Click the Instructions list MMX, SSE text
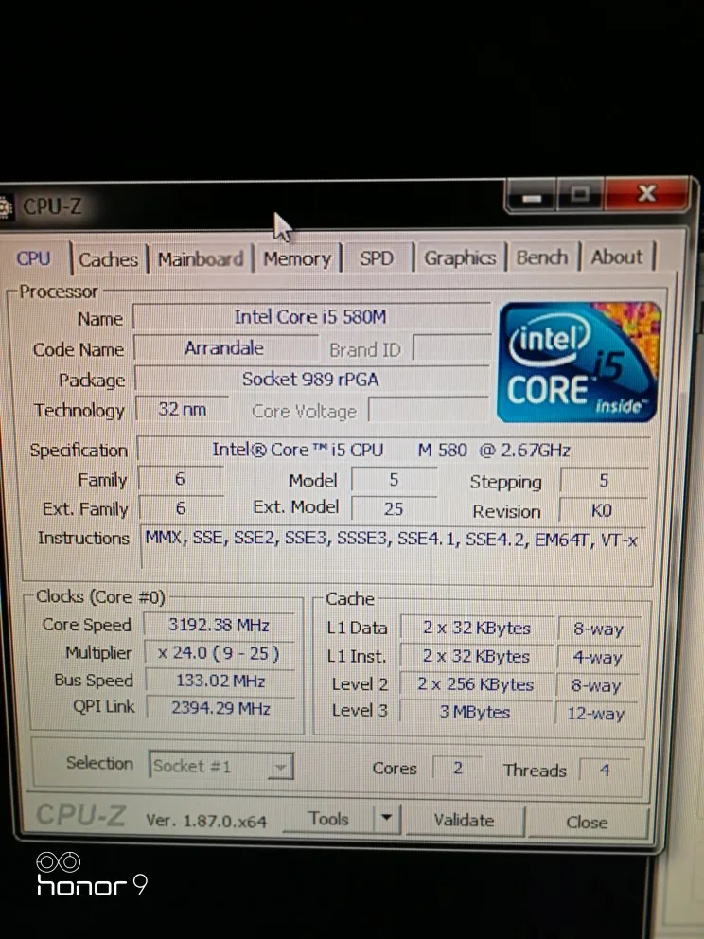Screen dimensions: 704x939 point(392,539)
